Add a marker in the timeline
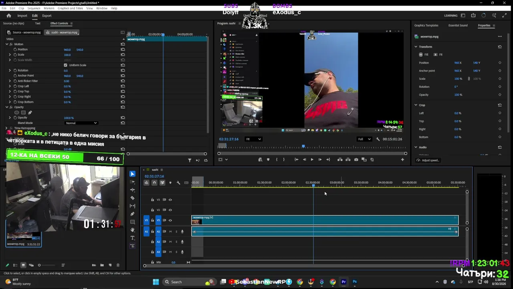513x289 pixels. point(170,183)
